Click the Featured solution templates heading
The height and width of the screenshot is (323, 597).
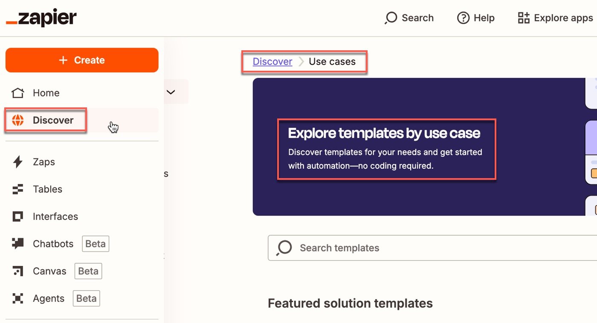click(350, 303)
